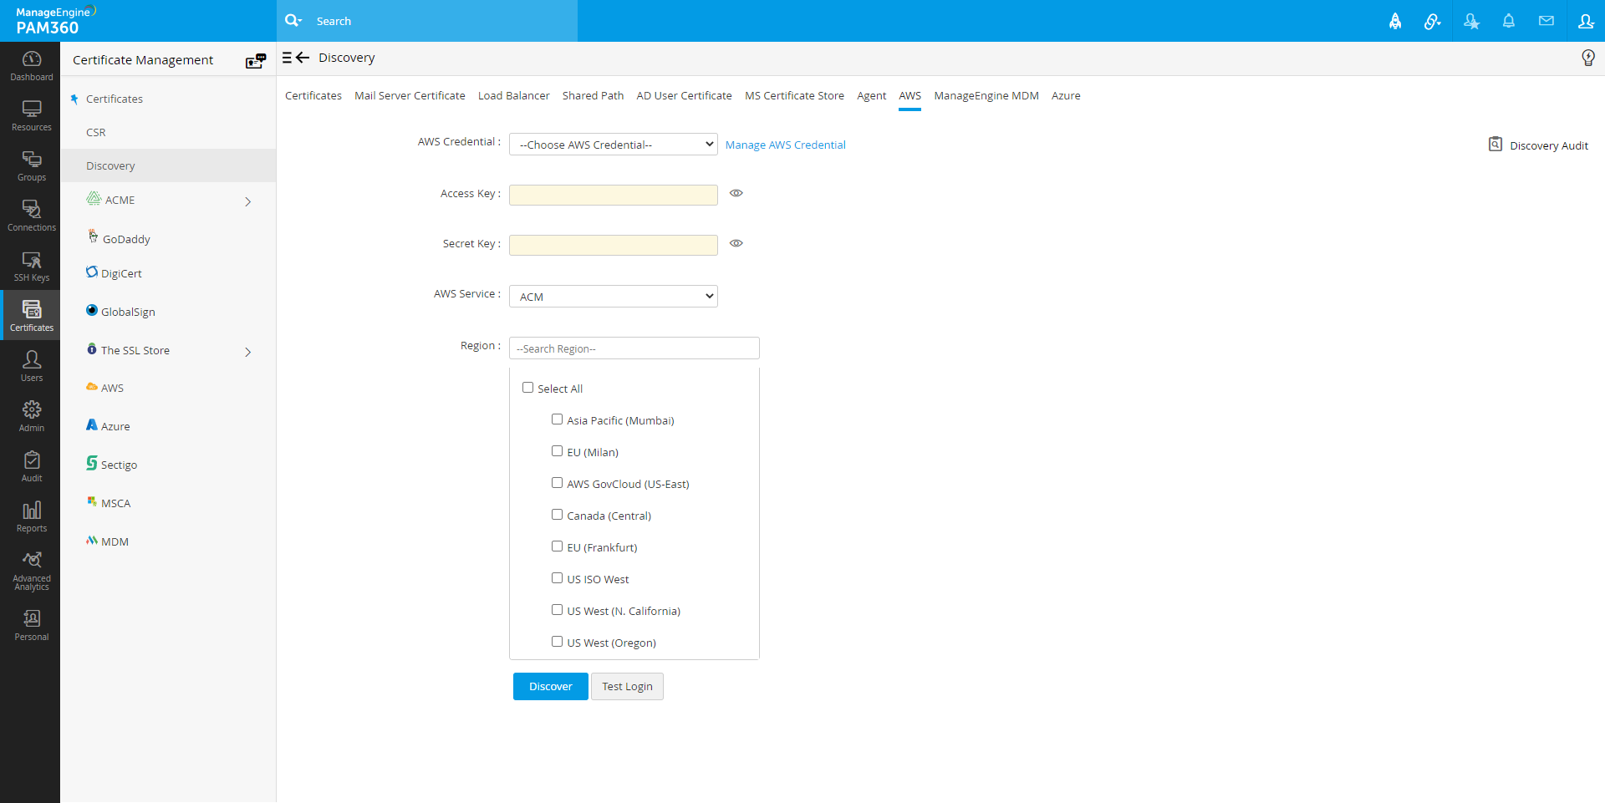The height and width of the screenshot is (803, 1605).
Task: Click the Discovery Audit icon
Action: click(x=1495, y=145)
